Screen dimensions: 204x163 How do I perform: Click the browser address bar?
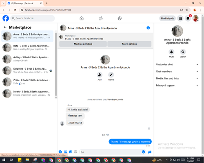tap(101, 10)
